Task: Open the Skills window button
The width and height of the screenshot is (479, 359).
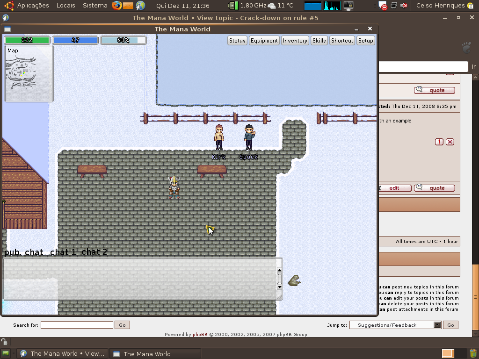Action: click(319, 41)
